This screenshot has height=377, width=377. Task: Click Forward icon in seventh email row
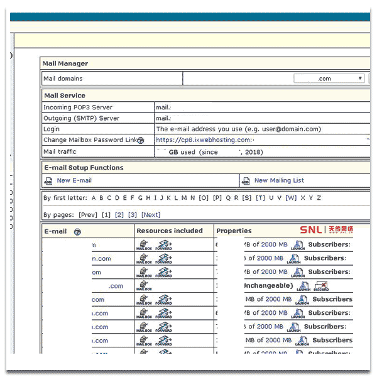coord(164,327)
